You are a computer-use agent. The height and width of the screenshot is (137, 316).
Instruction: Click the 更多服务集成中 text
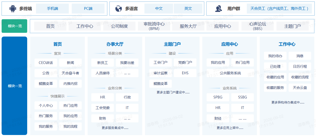115,128
